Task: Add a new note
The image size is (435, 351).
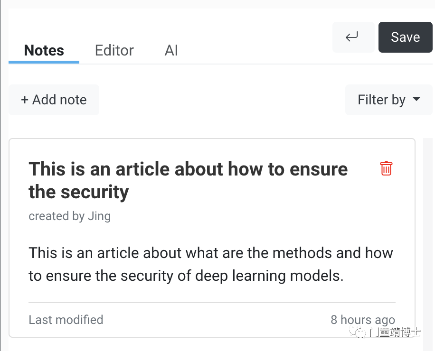Action: (54, 100)
